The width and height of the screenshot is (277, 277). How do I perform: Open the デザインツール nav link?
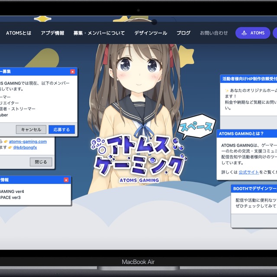click(151, 33)
